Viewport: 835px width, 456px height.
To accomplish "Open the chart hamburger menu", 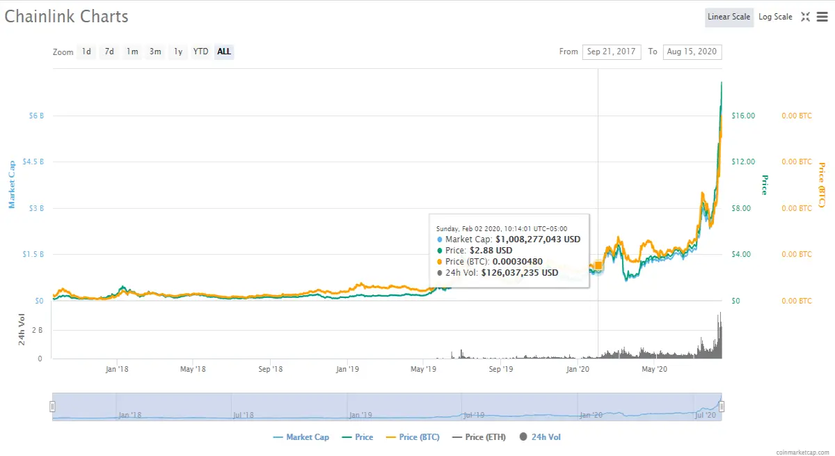I will point(822,17).
